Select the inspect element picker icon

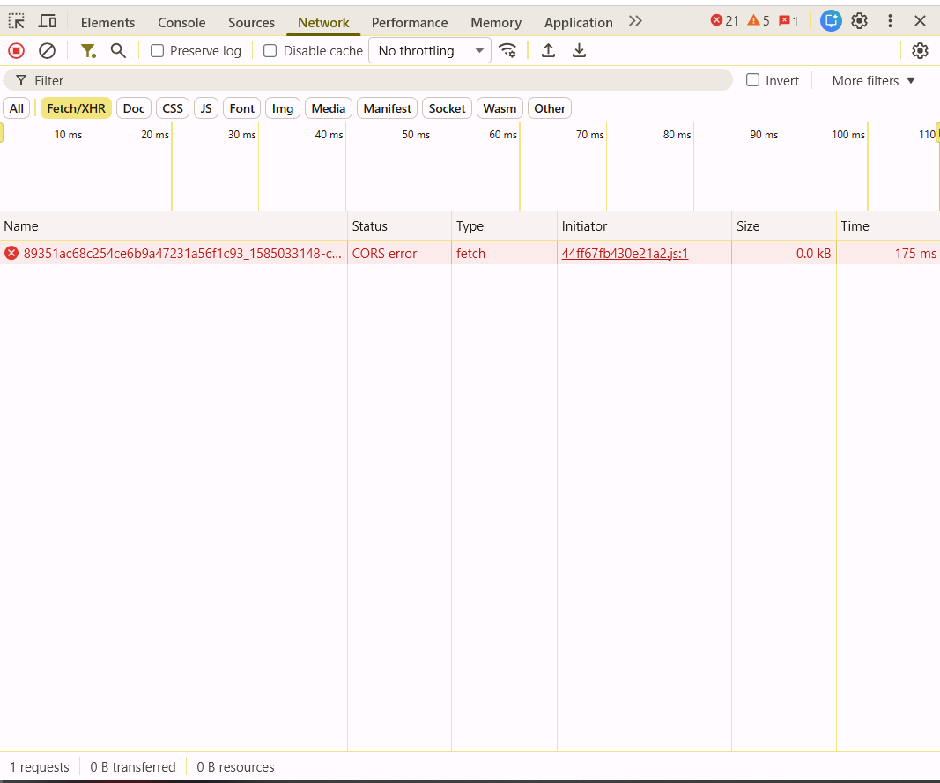click(x=17, y=21)
